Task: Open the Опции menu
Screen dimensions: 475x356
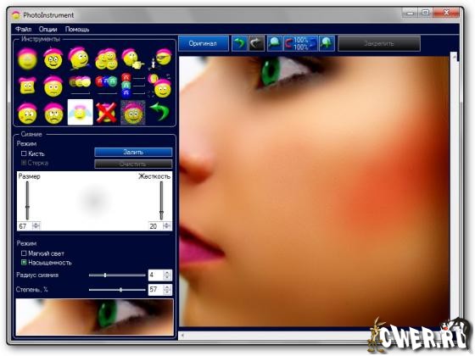Action: [x=47, y=30]
